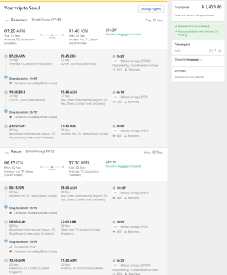The image size is (227, 275).
Task: Click the shield icon under Stop duration 2h 15'
Action: [x=11, y=213]
